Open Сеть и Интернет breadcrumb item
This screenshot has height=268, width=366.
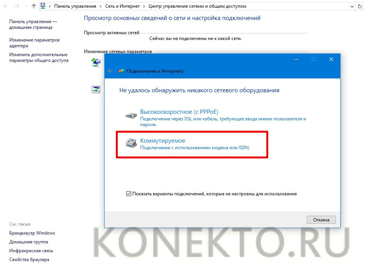tap(122, 6)
